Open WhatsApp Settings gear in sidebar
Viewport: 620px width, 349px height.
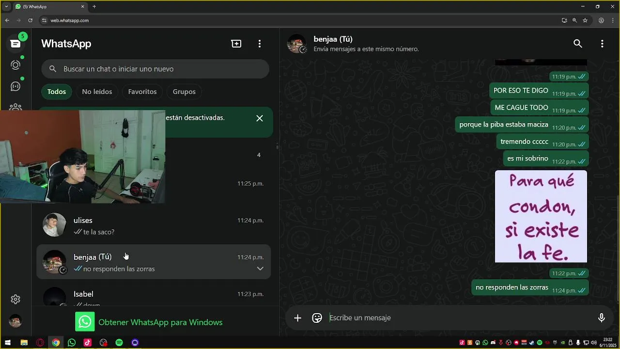[x=15, y=300]
